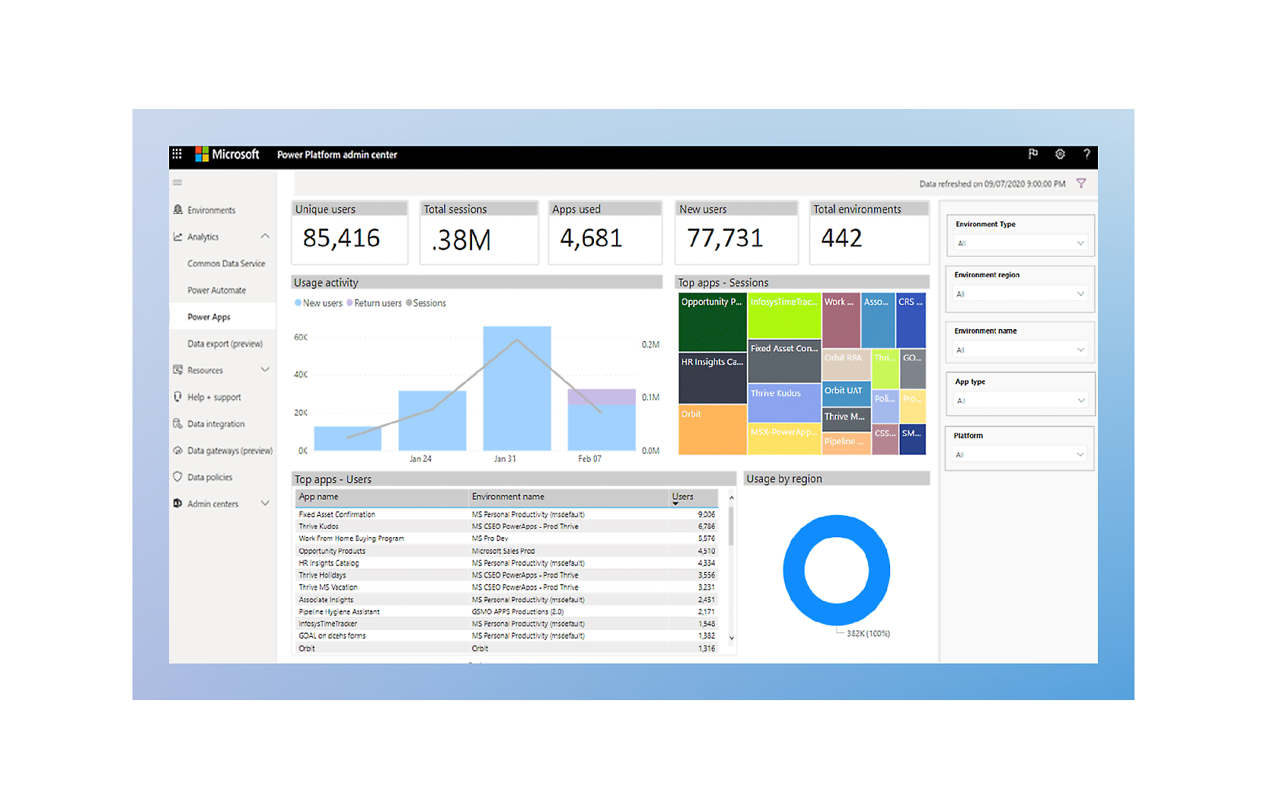The image size is (1267, 809).
Task: Click the Environments sidebar icon
Action: click(x=178, y=209)
